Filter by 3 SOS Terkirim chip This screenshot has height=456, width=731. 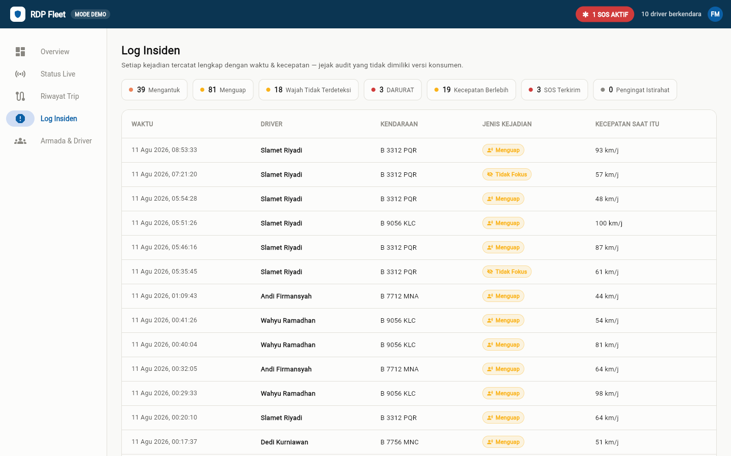pyautogui.click(x=554, y=90)
